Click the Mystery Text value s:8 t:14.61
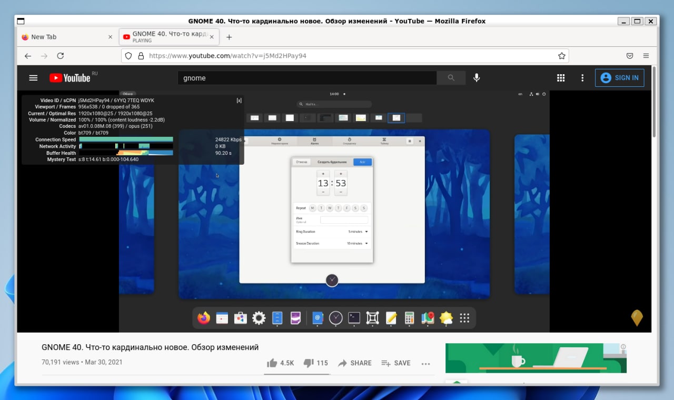This screenshot has width=674, height=400. point(108,159)
